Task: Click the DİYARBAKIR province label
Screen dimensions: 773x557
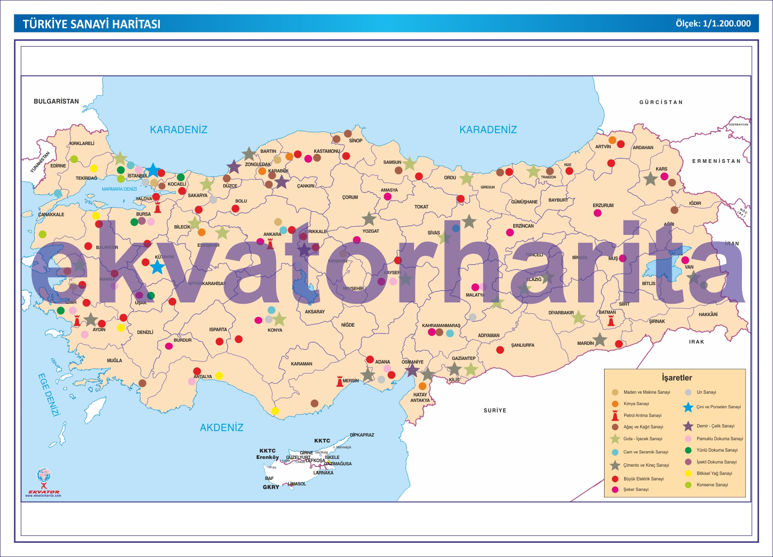Action: coord(561,312)
